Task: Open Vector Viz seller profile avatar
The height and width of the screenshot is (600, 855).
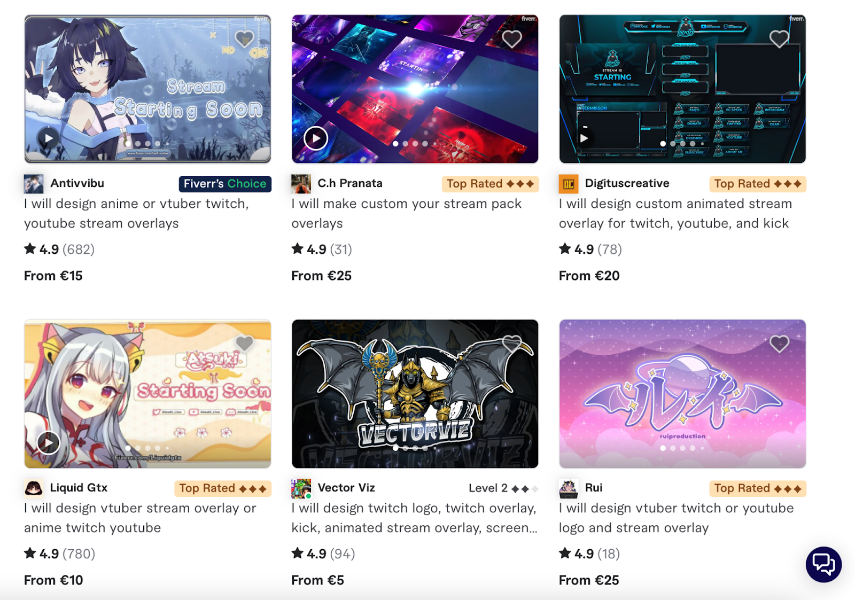Action: coord(301,488)
